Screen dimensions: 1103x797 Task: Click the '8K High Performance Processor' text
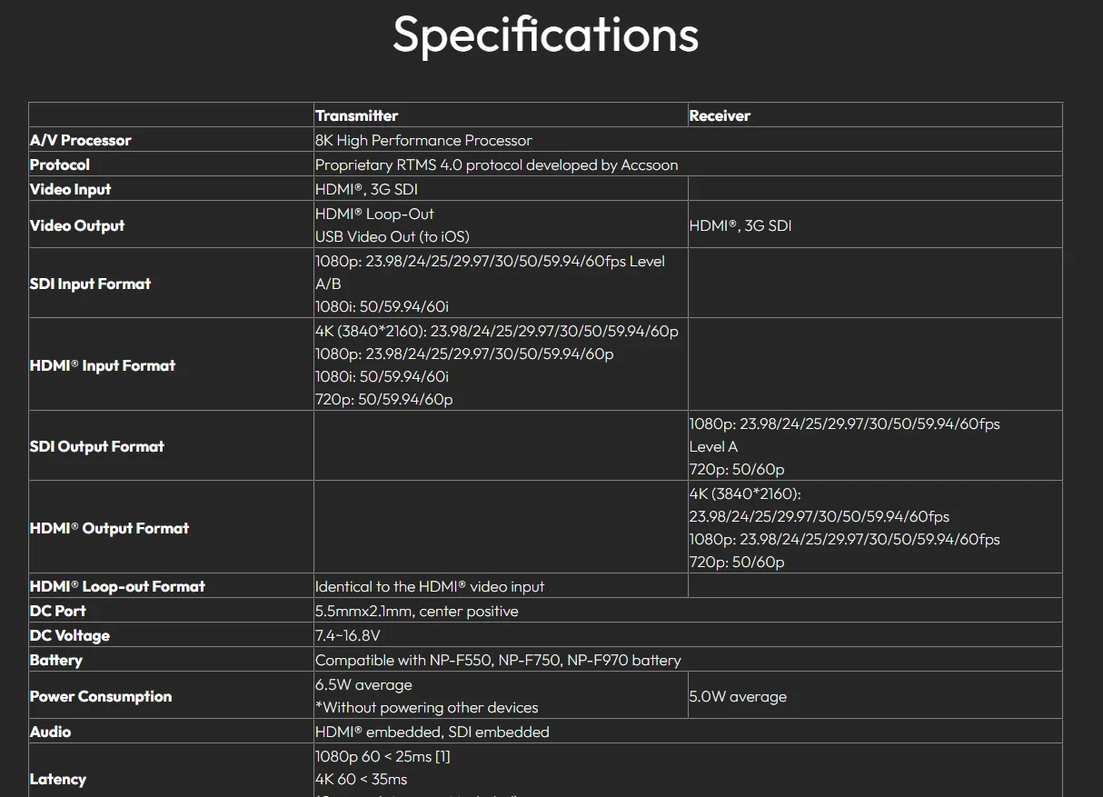coord(423,140)
